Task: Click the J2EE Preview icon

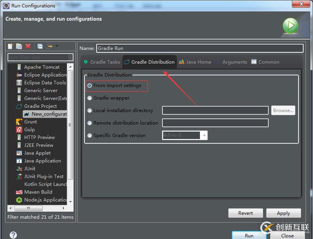Action: tap(19, 145)
